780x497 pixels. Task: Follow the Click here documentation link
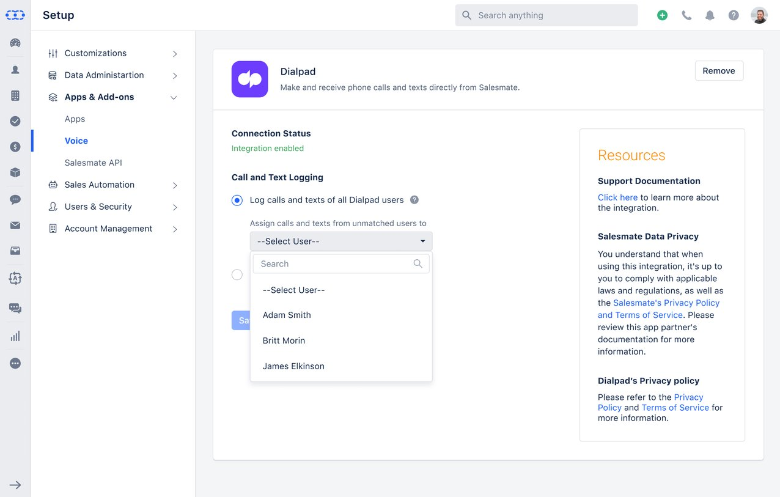pos(617,197)
